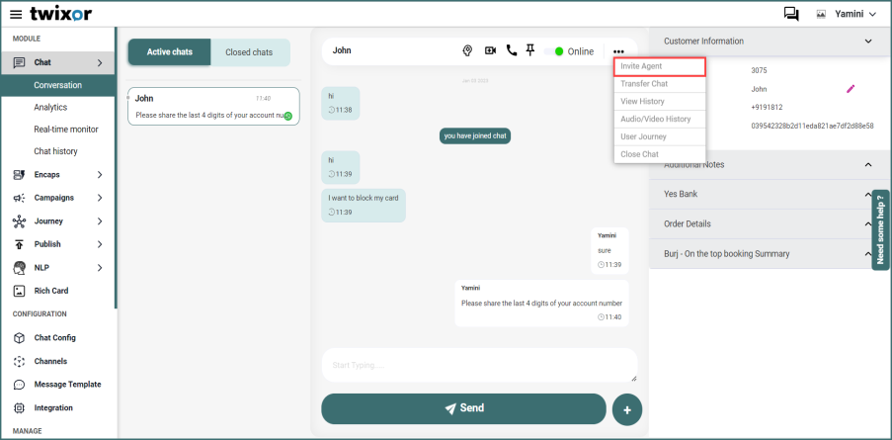
Task: Open the hamburger menu beside twixor logo
Action: tap(16, 14)
